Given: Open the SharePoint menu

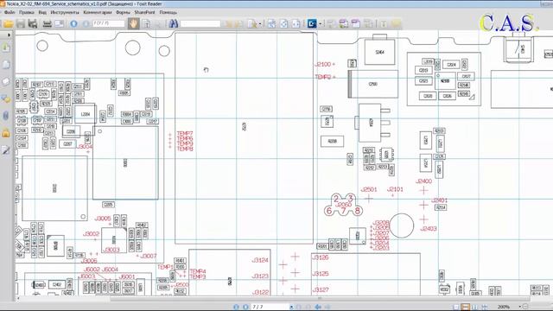Looking at the screenshot, I should (144, 12).
